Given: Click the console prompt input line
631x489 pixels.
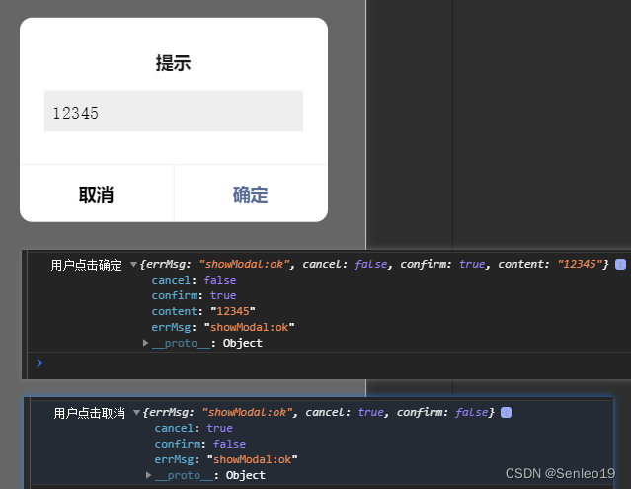Looking at the screenshot, I should click(329, 363).
